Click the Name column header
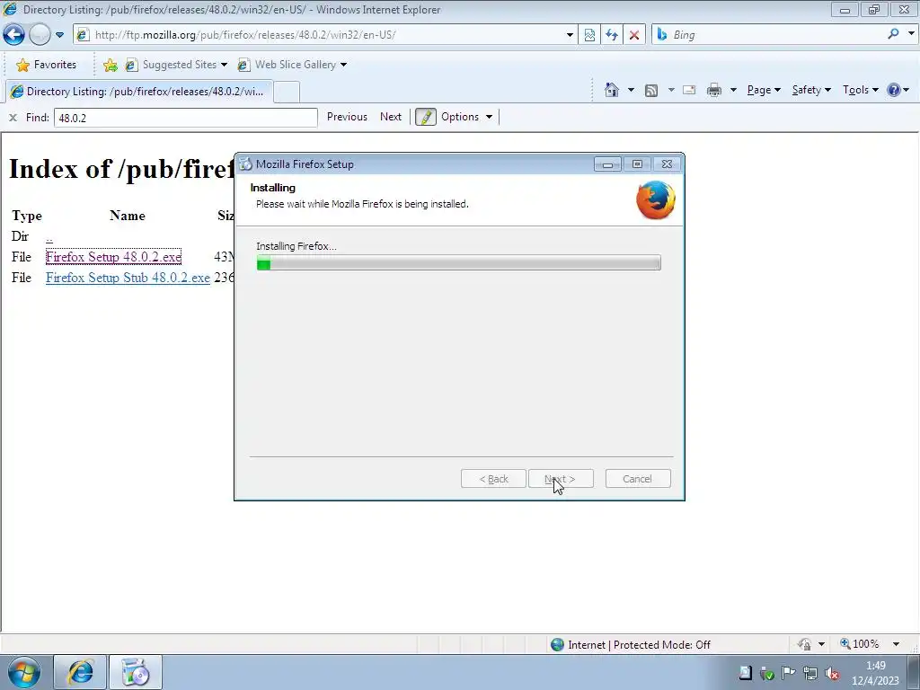 128,216
